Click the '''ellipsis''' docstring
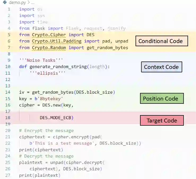This screenshot has height=179, width=196. click(x=47, y=73)
